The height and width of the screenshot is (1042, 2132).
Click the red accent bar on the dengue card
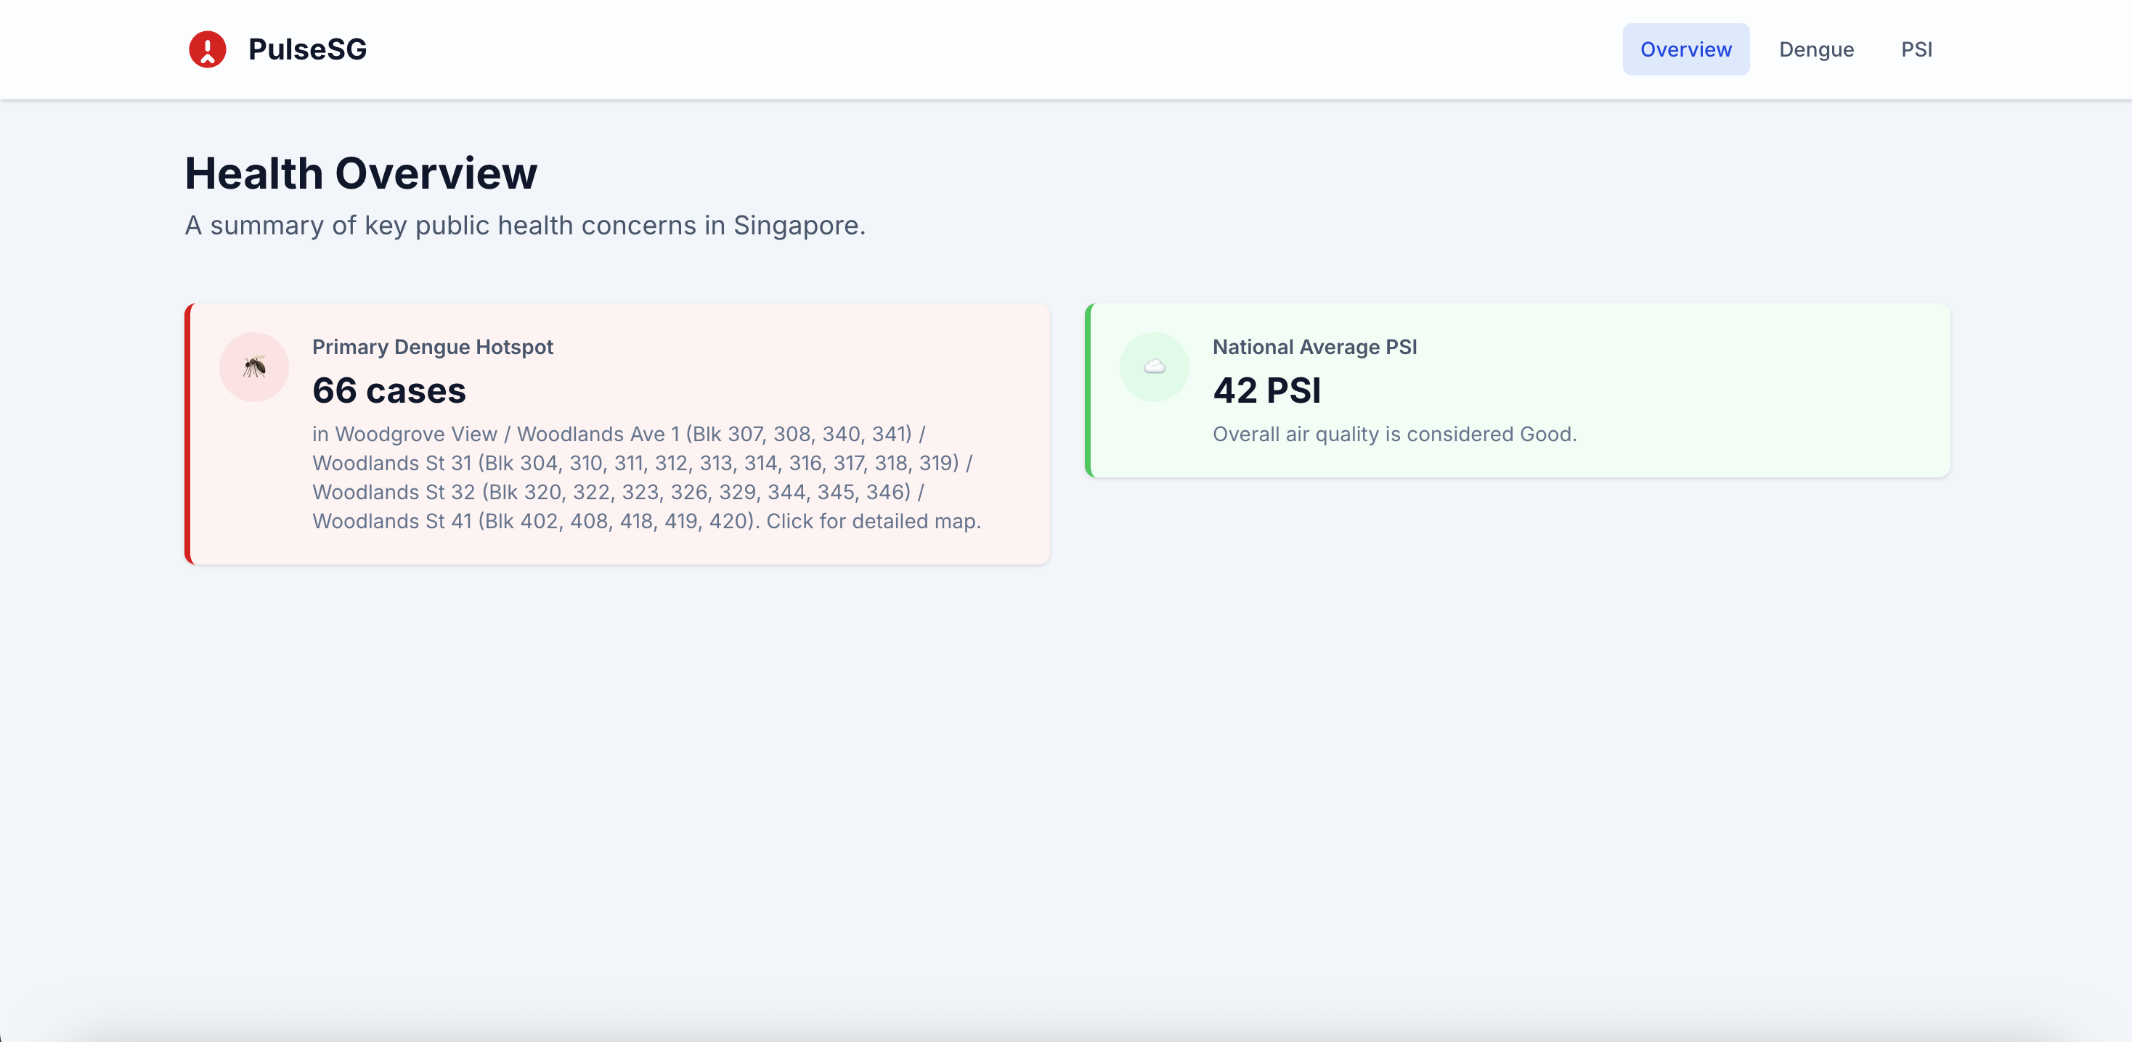point(189,434)
